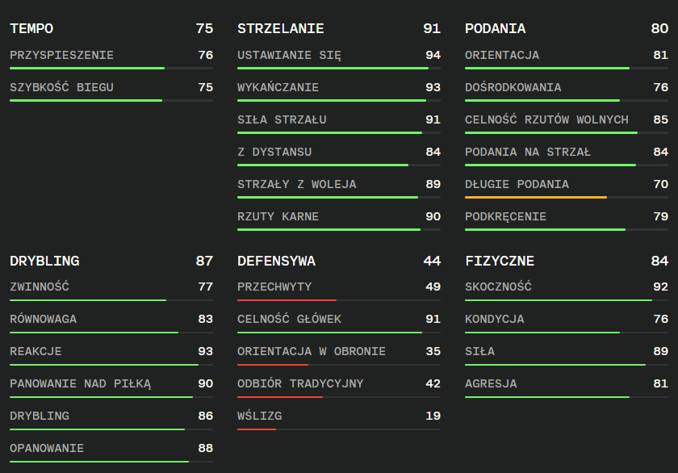Image resolution: width=678 pixels, height=473 pixels.
Task: Click the PRZYSPIESZENIE stat label
Action: coord(61,56)
